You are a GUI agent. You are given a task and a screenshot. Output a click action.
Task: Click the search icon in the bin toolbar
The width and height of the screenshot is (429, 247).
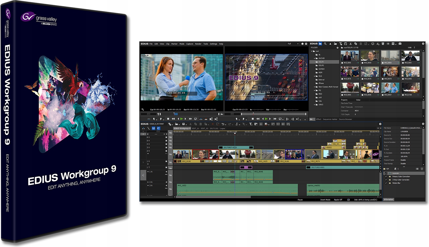point(325,44)
